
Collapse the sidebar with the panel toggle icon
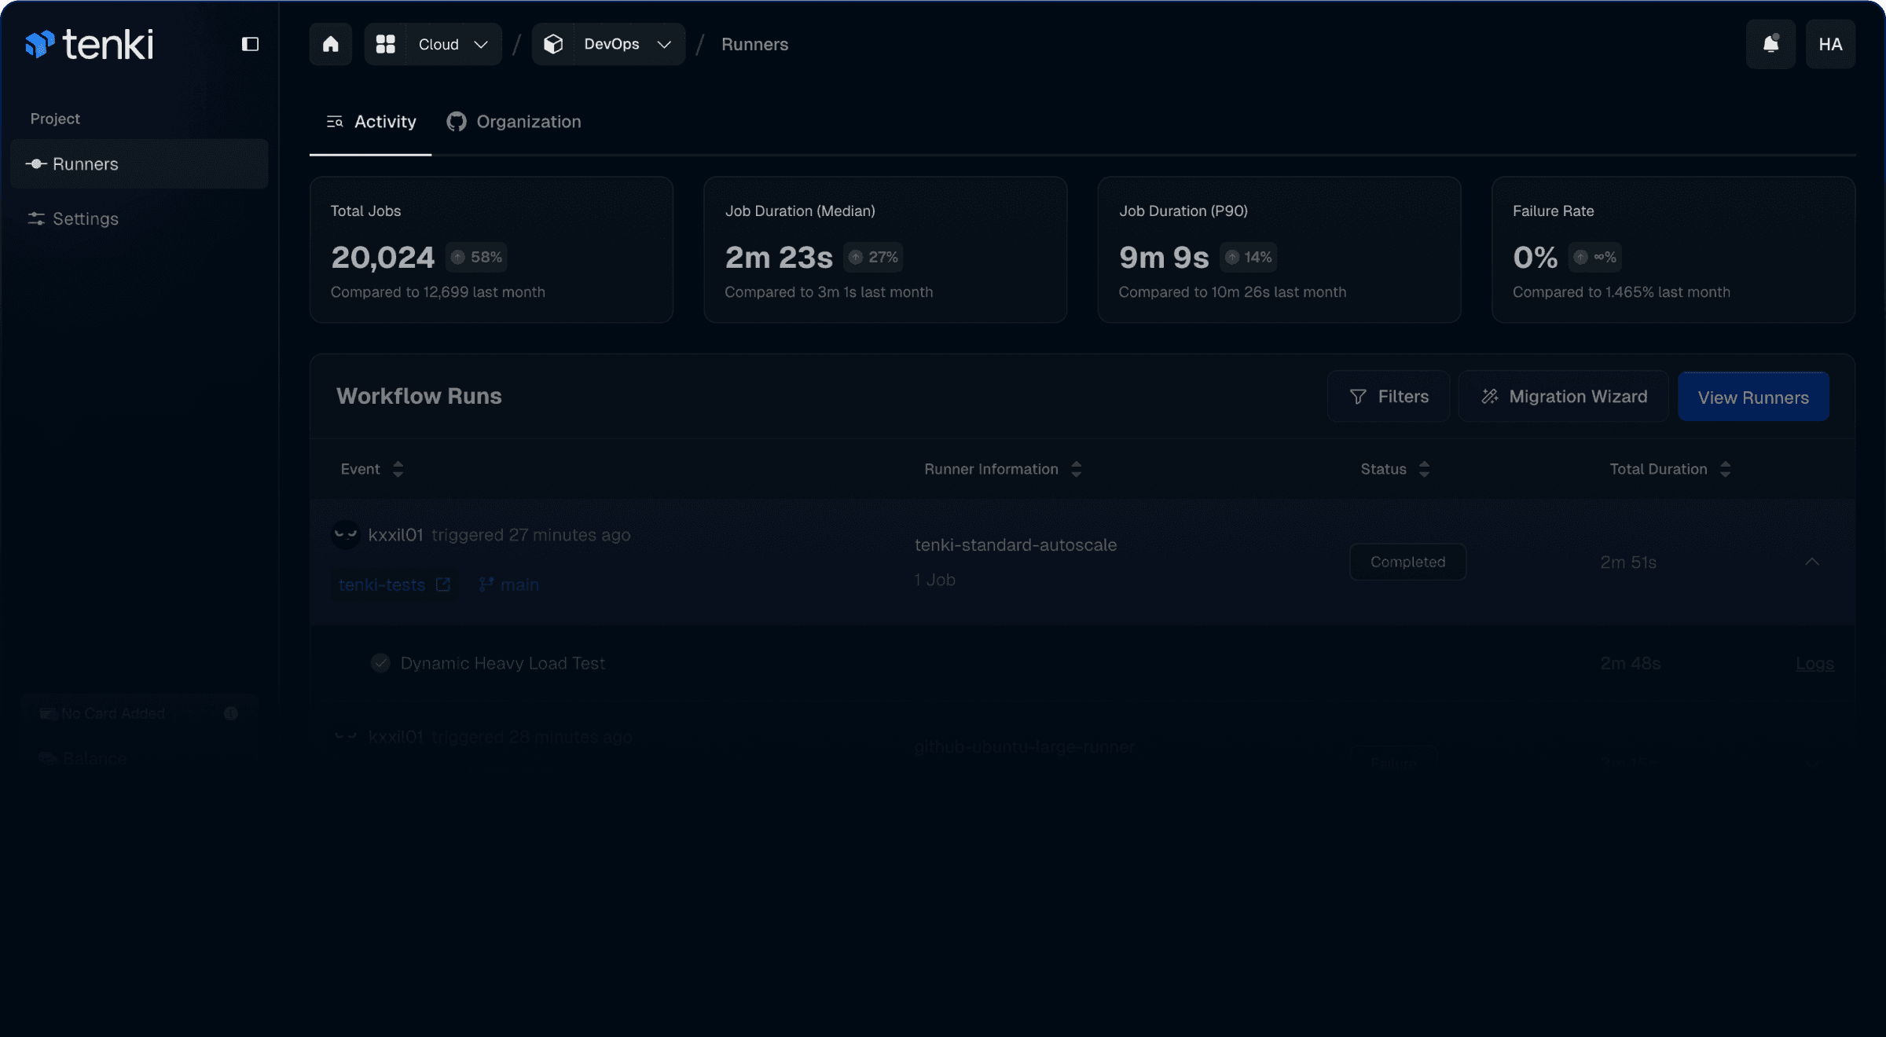250,44
